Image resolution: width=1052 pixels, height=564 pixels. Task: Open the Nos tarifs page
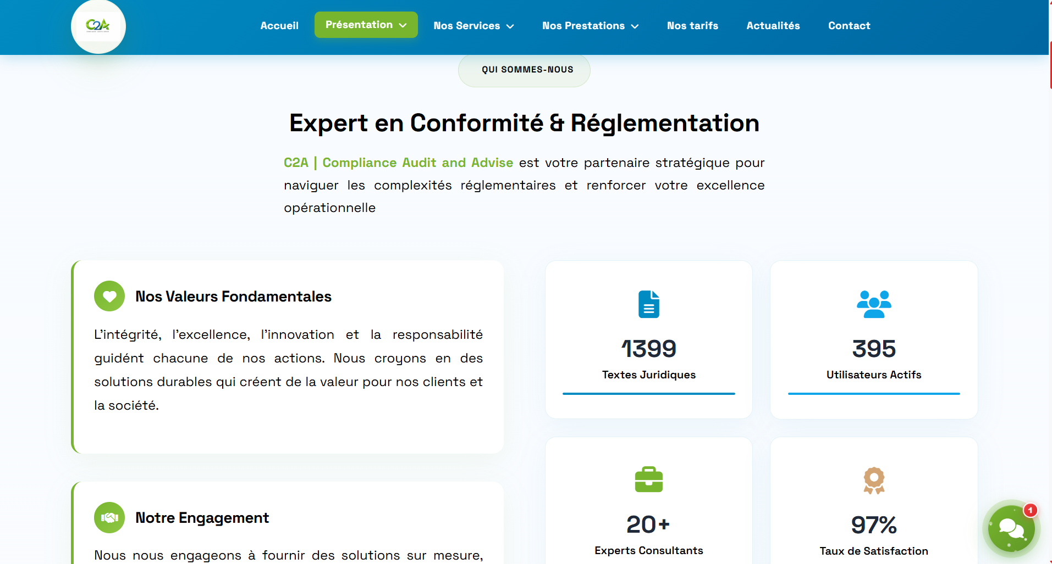[x=692, y=26]
